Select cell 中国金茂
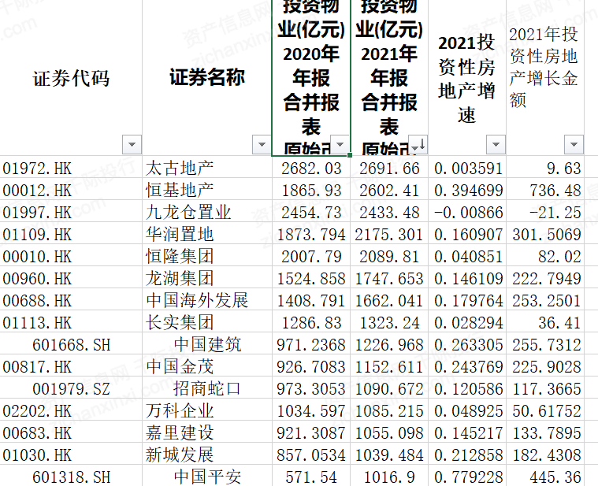 [207, 366]
